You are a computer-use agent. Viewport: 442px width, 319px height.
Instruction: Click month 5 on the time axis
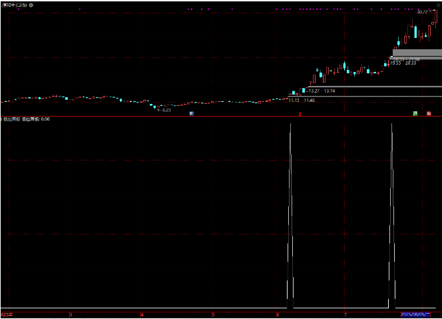point(213,314)
